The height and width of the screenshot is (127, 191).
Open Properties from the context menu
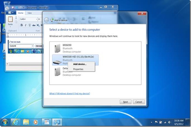[78, 69]
